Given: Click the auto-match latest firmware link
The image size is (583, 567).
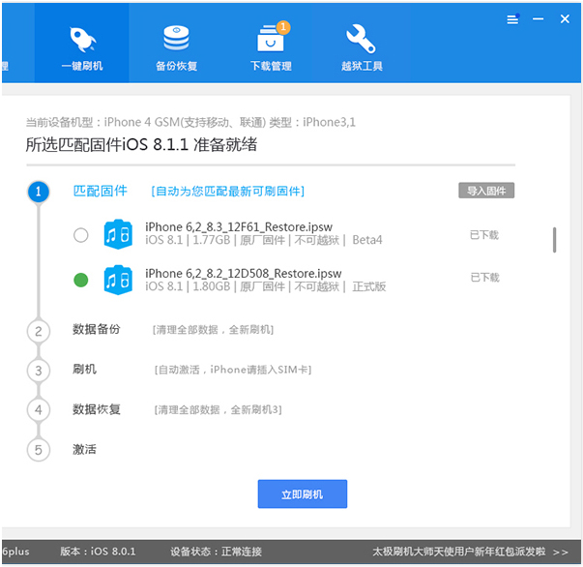Looking at the screenshot, I should point(228,192).
